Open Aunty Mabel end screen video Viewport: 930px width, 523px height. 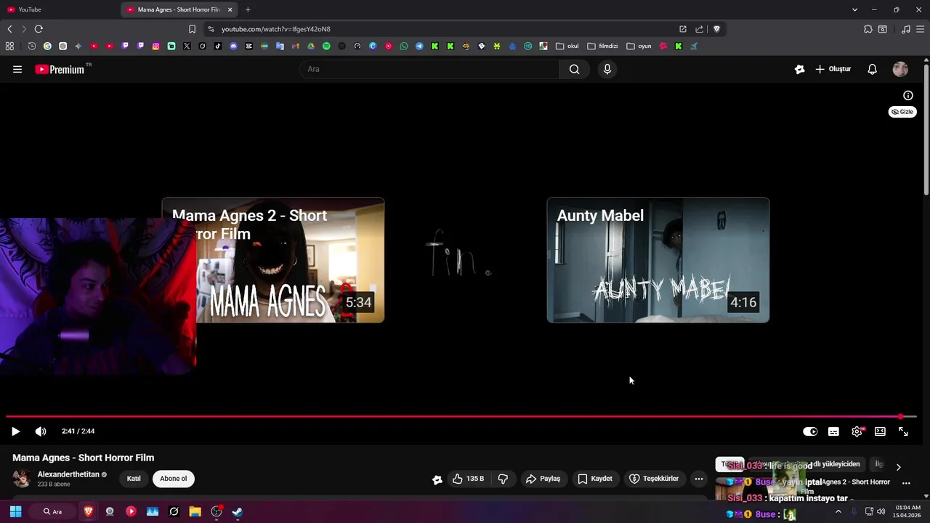tap(658, 260)
